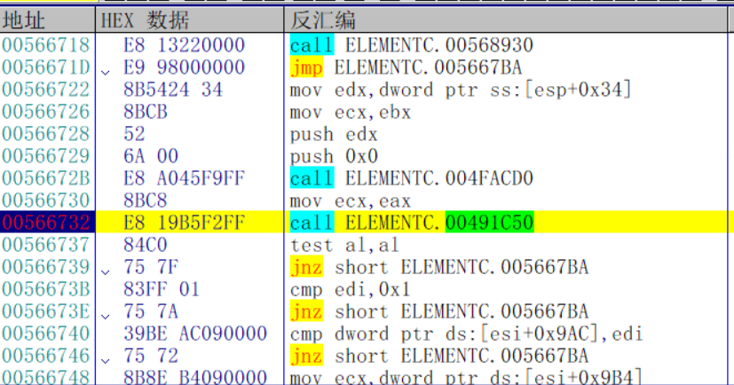The image size is (734, 385).
Task: Select instruction call ELEMENTC.004FACD0
Action: coord(412,178)
